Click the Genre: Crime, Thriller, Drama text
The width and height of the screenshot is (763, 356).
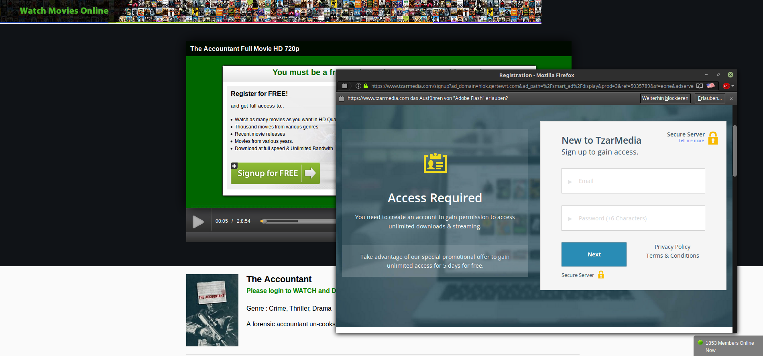[x=289, y=308]
